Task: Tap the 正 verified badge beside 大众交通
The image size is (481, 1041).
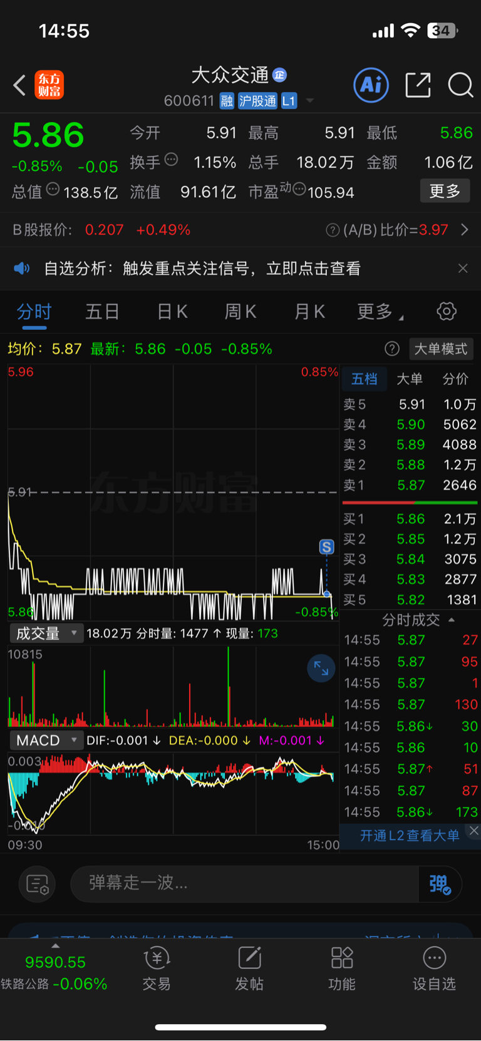Action: click(x=279, y=75)
